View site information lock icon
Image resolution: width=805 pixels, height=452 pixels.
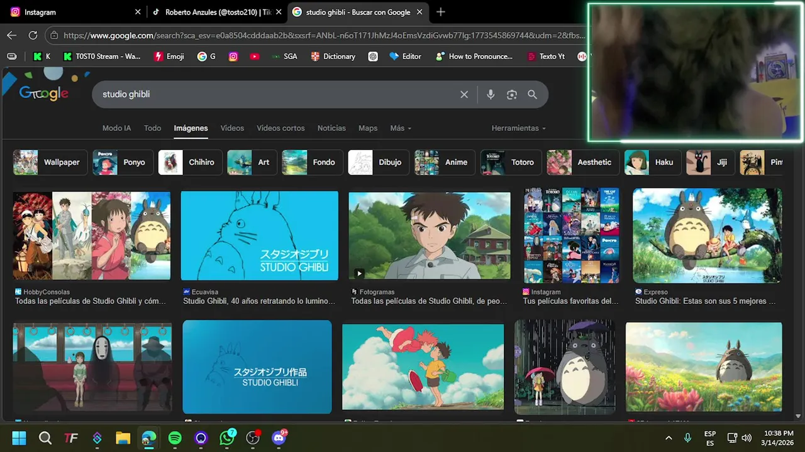pos(55,36)
